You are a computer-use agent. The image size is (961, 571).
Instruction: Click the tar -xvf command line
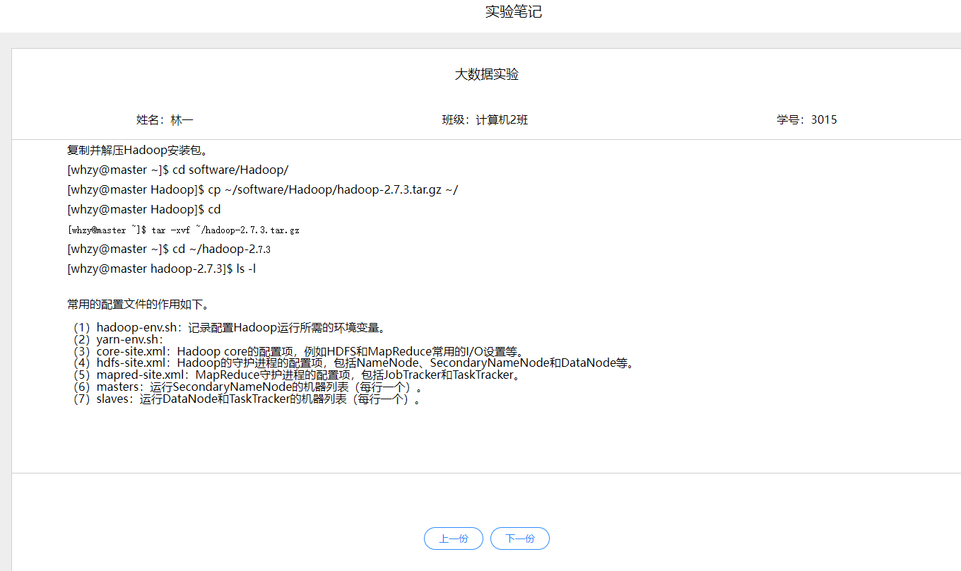pos(183,230)
